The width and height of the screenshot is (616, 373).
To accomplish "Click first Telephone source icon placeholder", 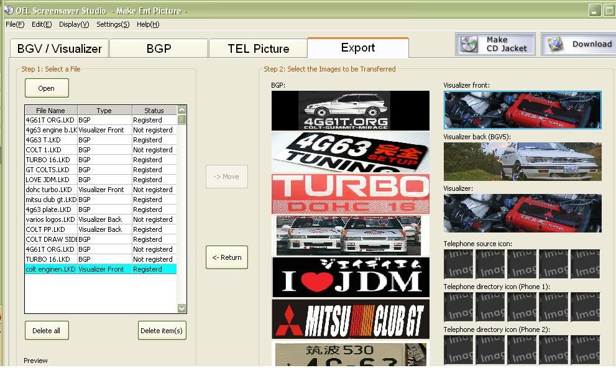I will [x=459, y=264].
